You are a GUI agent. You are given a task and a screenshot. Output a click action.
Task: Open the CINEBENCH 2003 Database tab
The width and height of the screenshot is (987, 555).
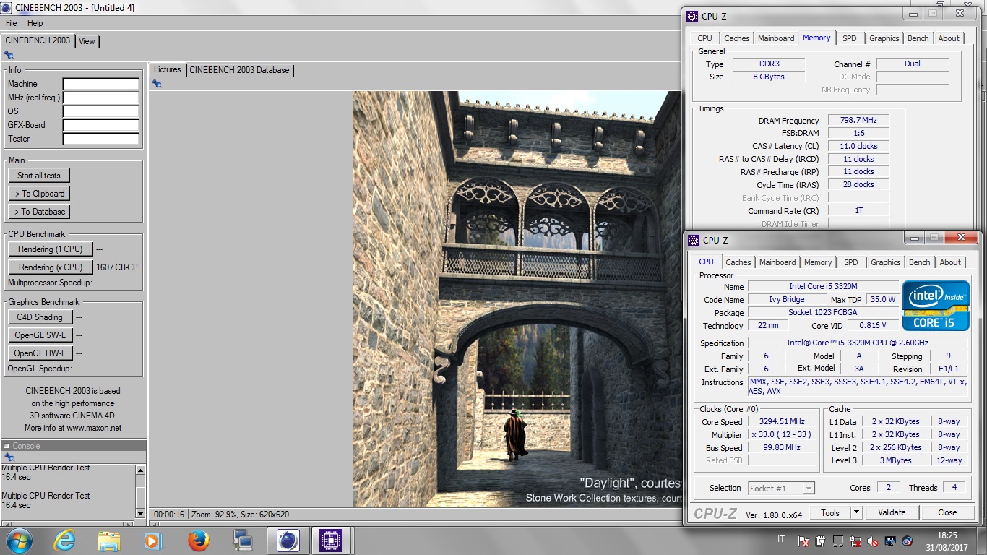click(239, 70)
